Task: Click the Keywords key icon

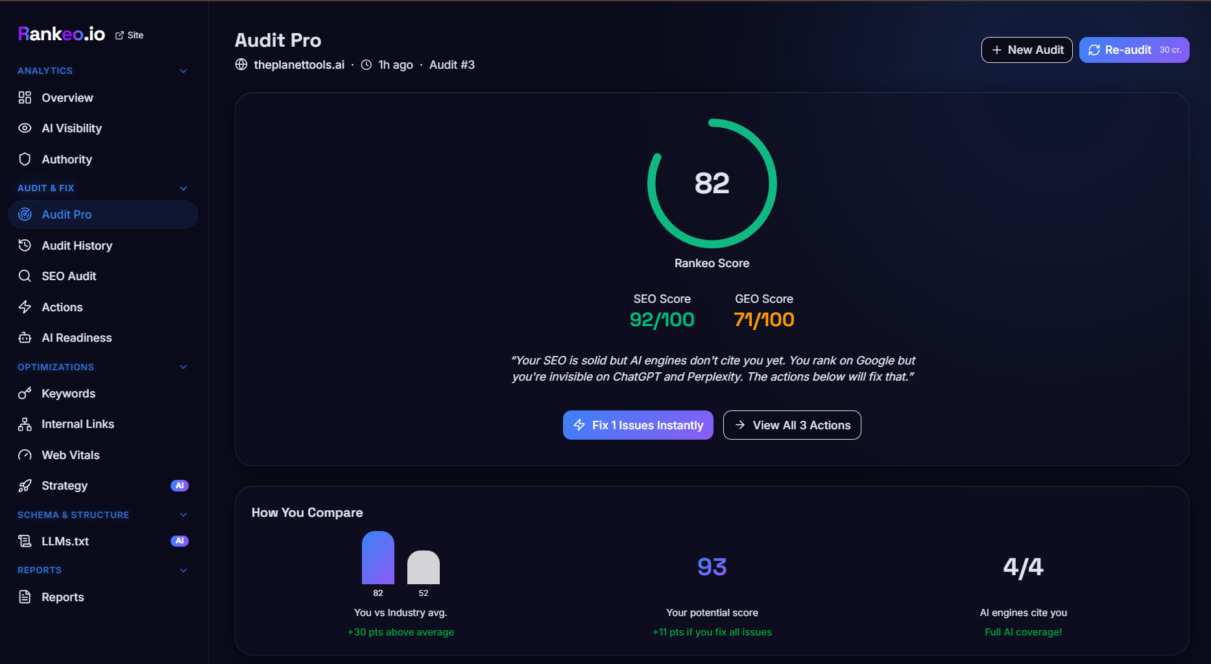Action: click(25, 394)
